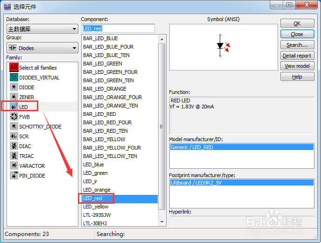Click the Hyperlink field
The image size is (321, 243).
click(x=242, y=221)
